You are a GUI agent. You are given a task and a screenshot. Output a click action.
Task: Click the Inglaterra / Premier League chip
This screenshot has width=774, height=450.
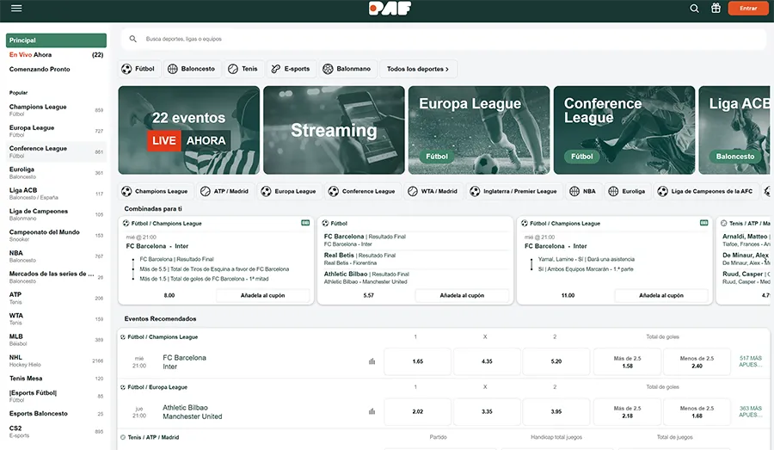coord(514,191)
